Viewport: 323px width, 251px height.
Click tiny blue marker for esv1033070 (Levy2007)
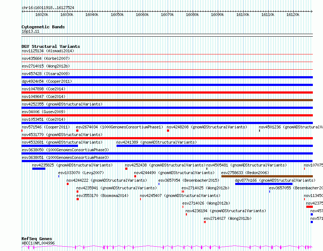(x=59, y=176)
